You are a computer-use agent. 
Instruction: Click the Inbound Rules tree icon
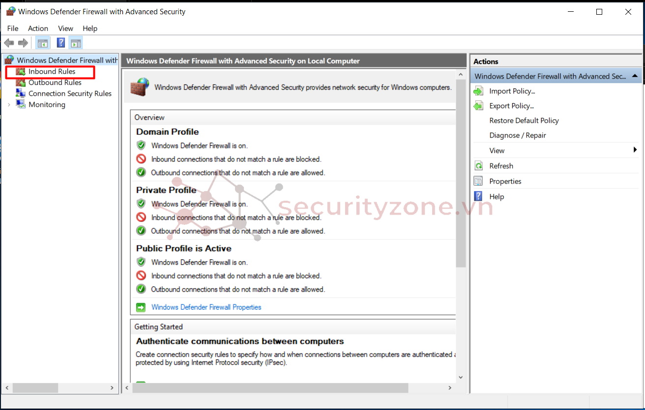tap(21, 72)
